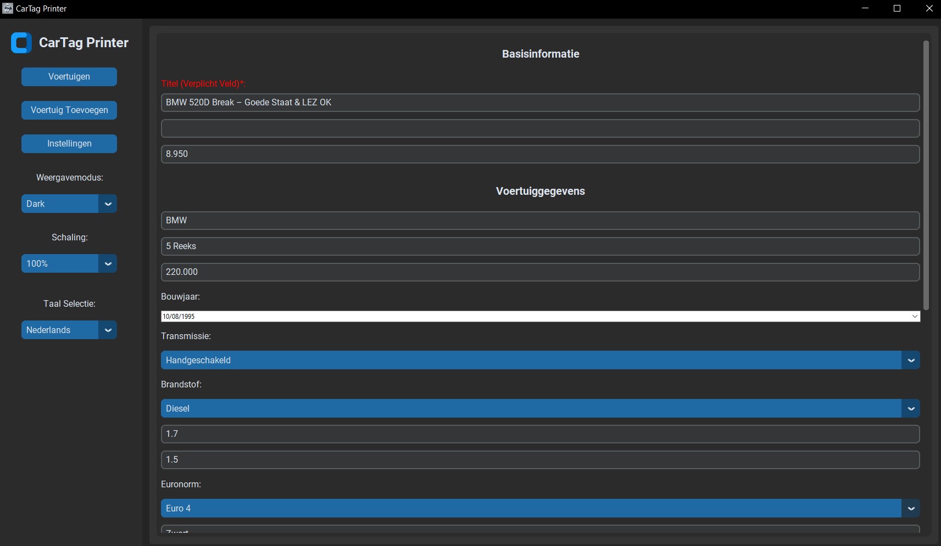Click the field containing 1.5
This screenshot has width=941, height=546.
pyautogui.click(x=540, y=460)
